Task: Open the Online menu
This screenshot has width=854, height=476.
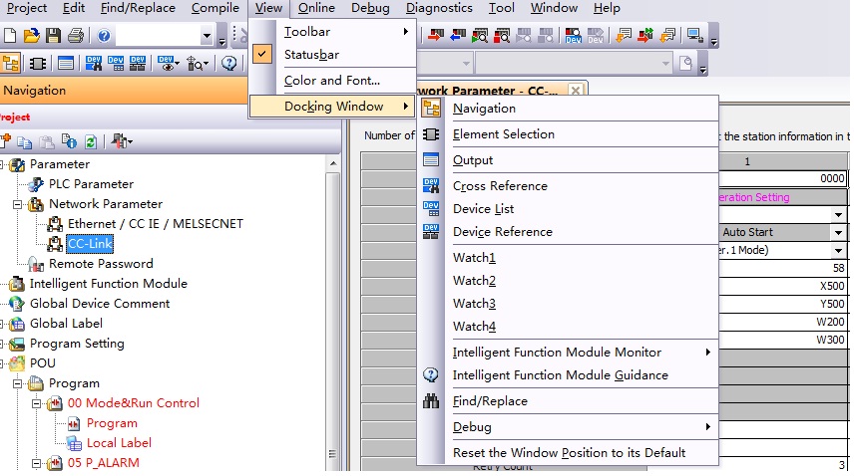Action: tap(316, 8)
